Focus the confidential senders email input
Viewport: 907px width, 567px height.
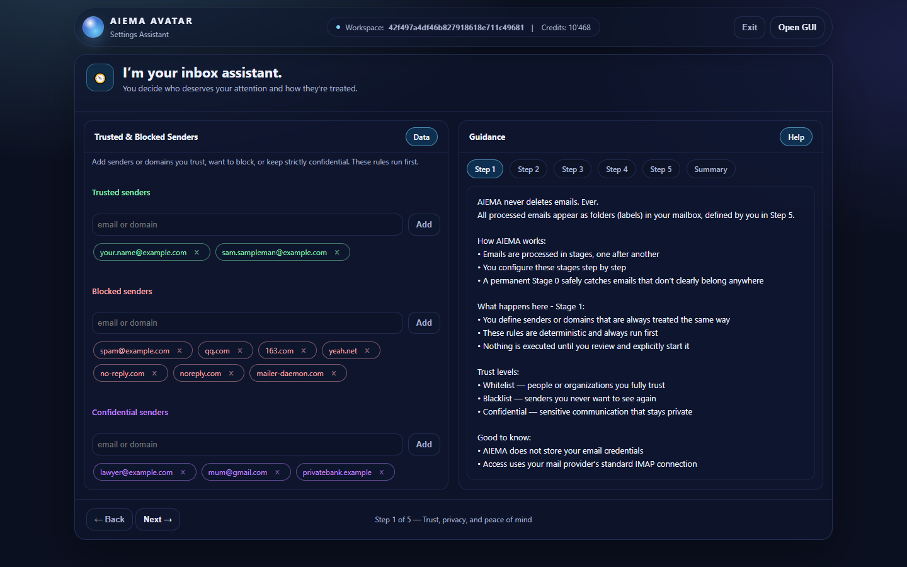click(x=247, y=445)
